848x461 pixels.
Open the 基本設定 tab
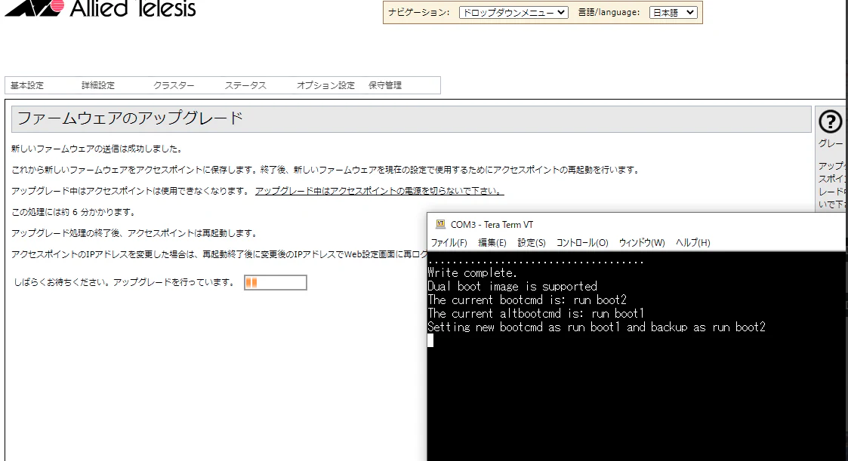pyautogui.click(x=27, y=85)
